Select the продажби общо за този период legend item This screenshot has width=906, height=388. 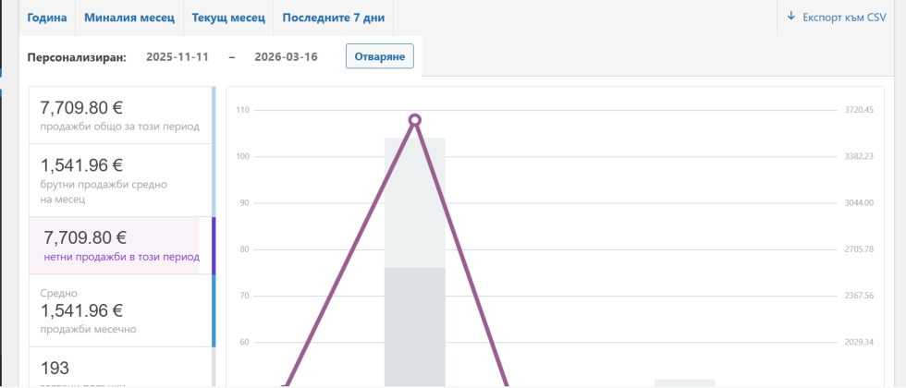coord(120,115)
